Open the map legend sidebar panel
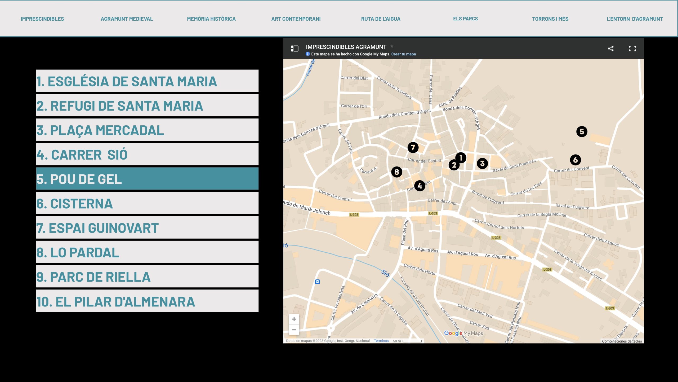Image resolution: width=678 pixels, height=382 pixels. coord(295,49)
